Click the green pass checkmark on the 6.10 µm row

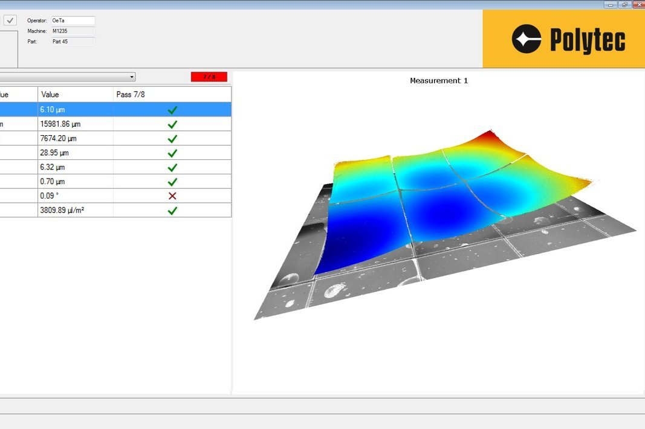point(172,109)
